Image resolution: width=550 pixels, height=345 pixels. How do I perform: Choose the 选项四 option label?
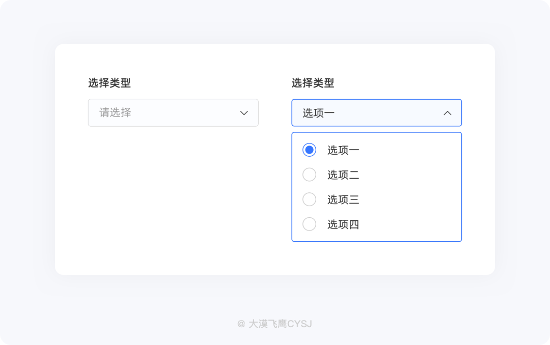343,224
